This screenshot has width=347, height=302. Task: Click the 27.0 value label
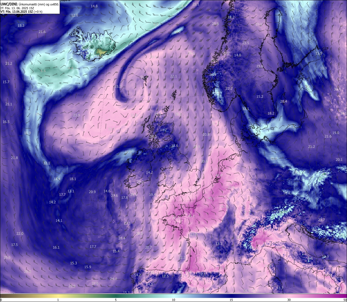(95, 283)
